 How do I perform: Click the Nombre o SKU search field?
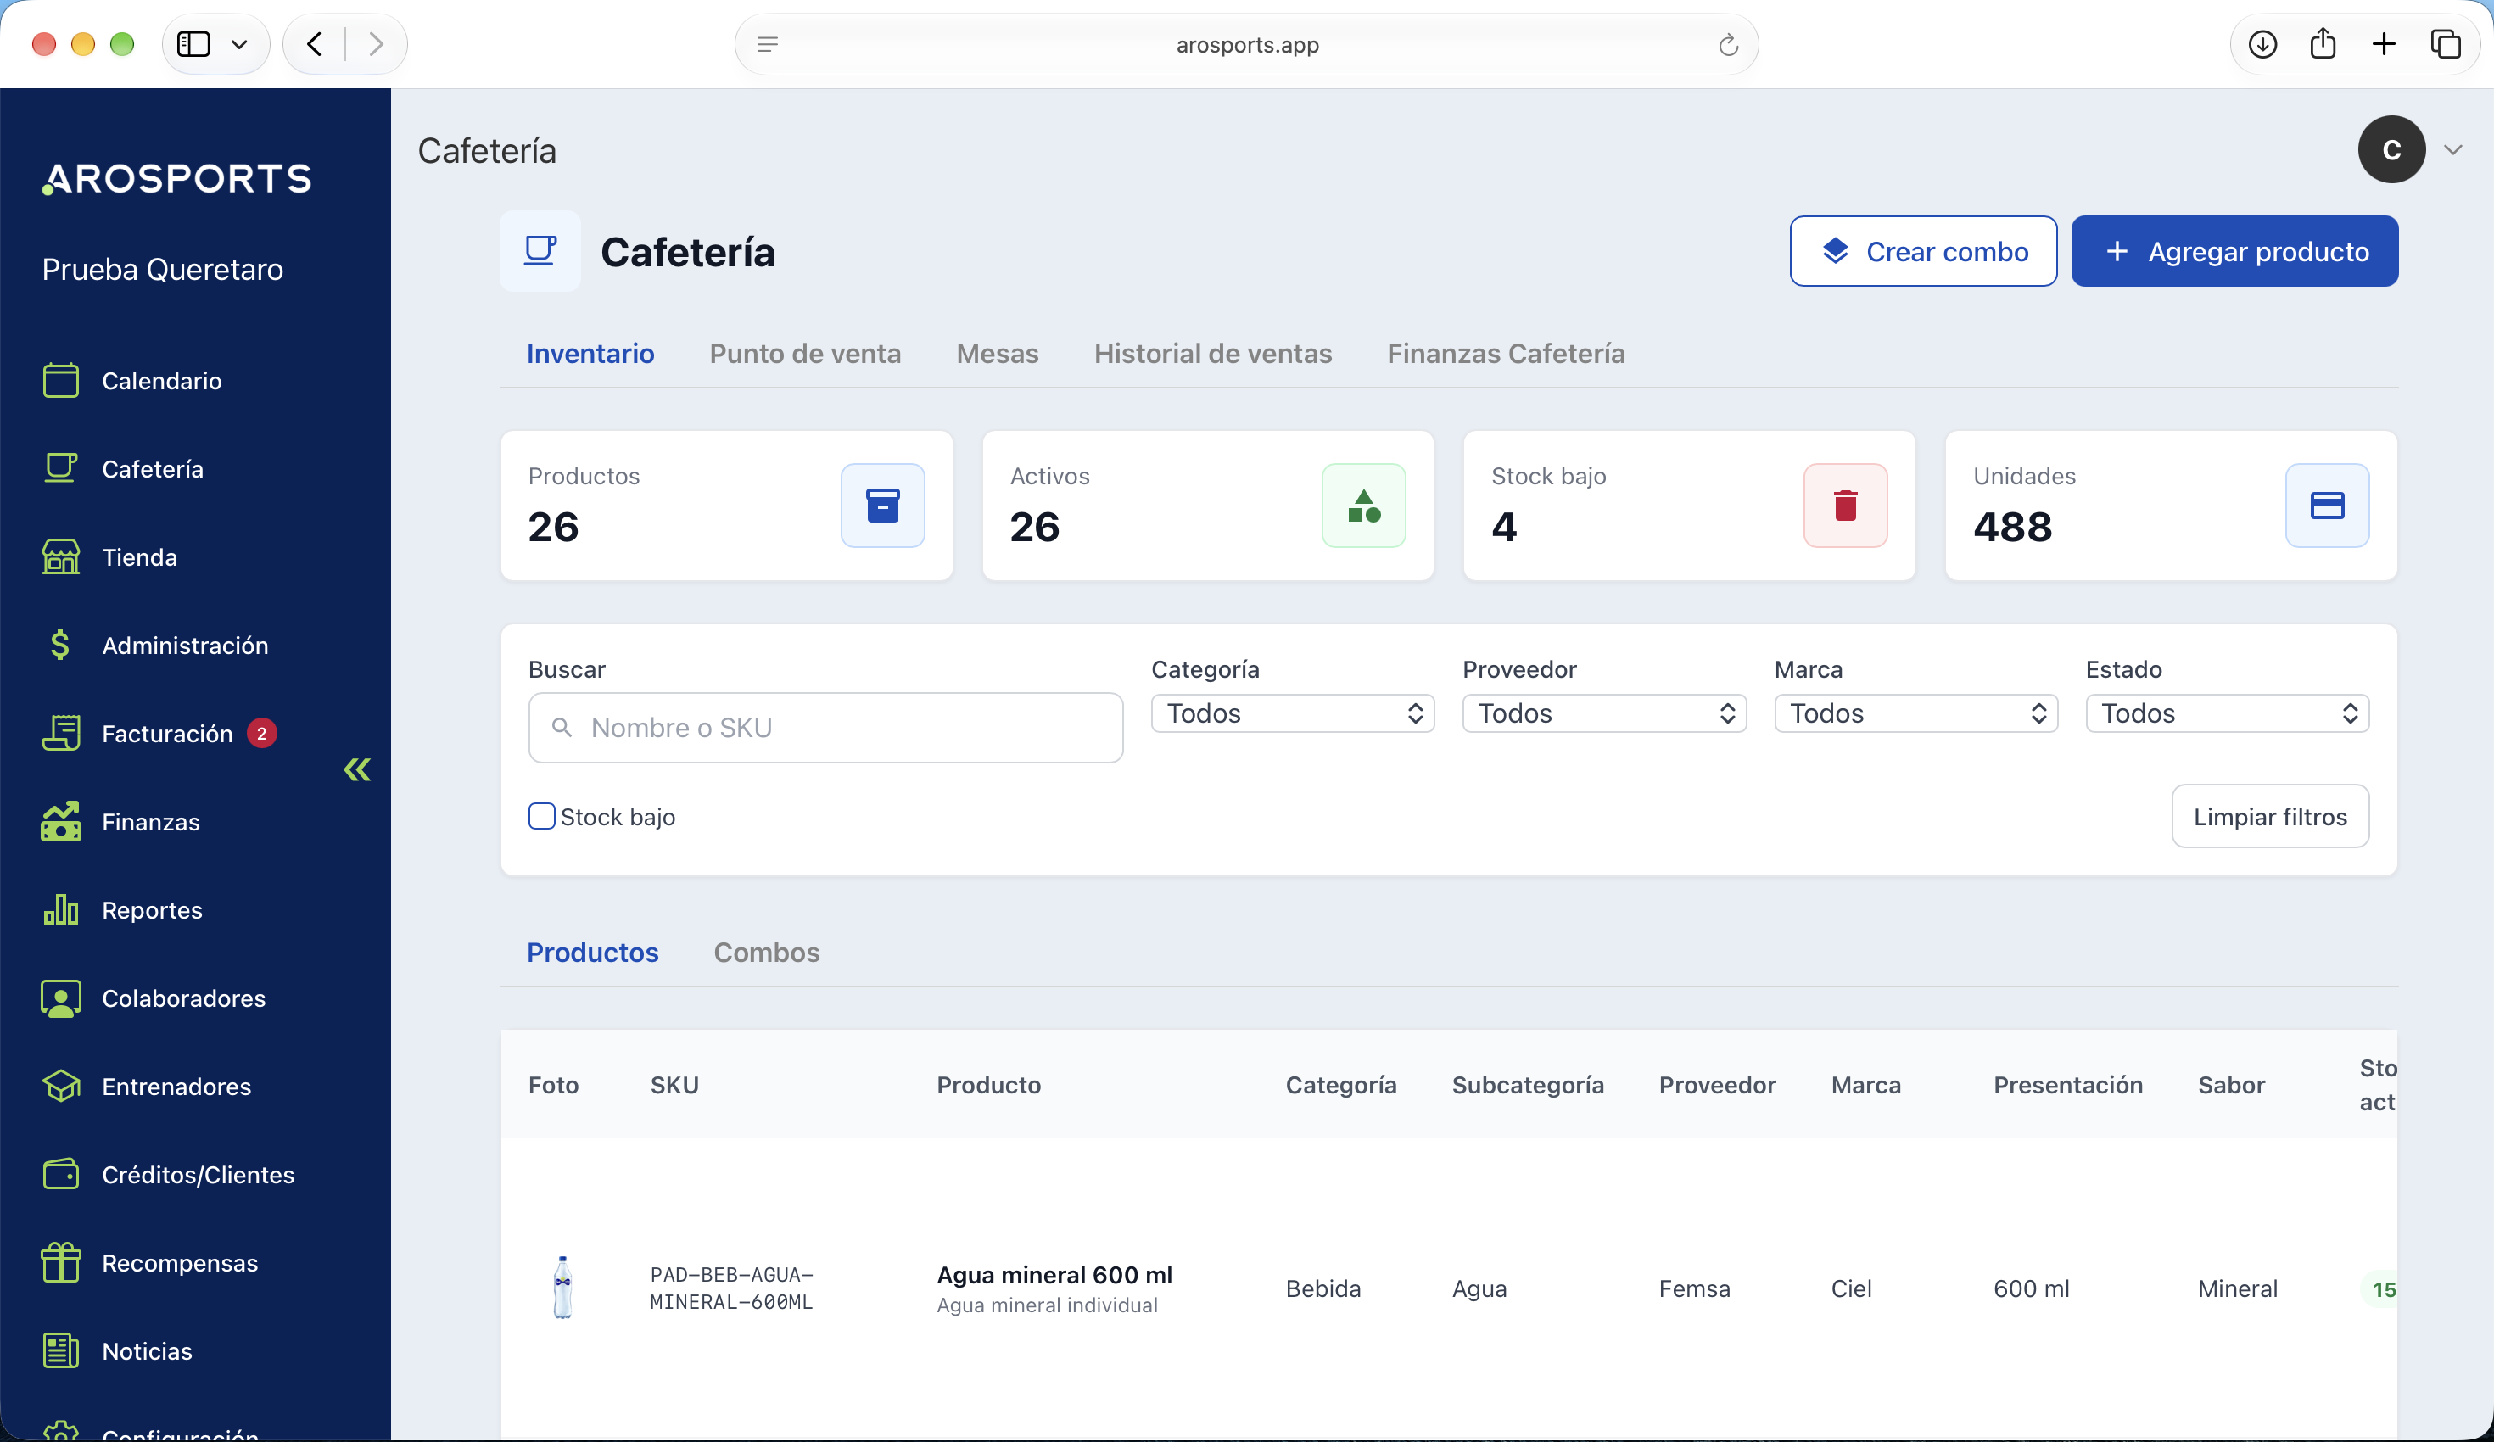coord(825,728)
